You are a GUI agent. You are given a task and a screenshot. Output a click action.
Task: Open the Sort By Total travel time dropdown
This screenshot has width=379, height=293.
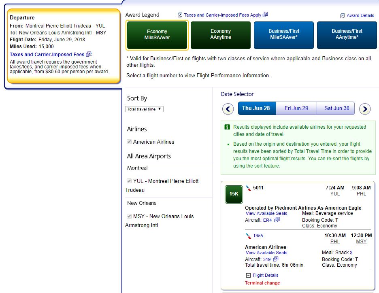(x=144, y=109)
